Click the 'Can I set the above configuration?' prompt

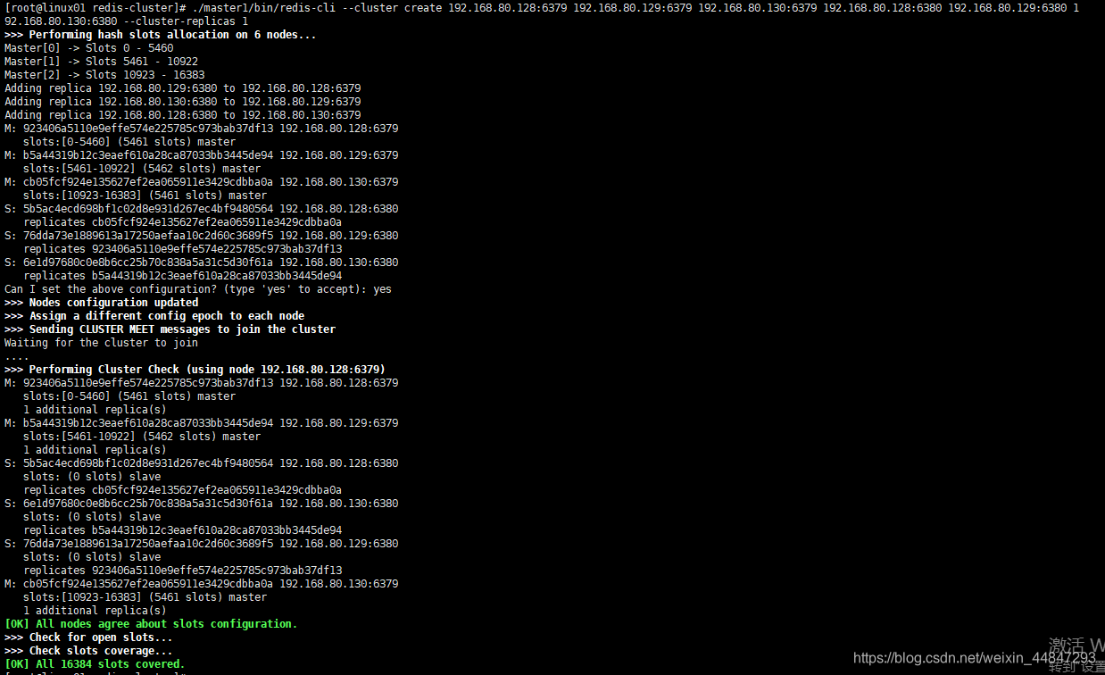tap(198, 288)
